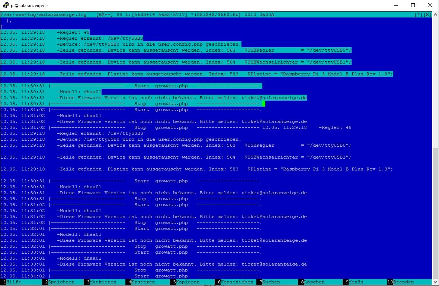Click ticket@solaranzeige.de in the highlighted block
The height and width of the screenshot is (286, 439).
click(x=274, y=98)
